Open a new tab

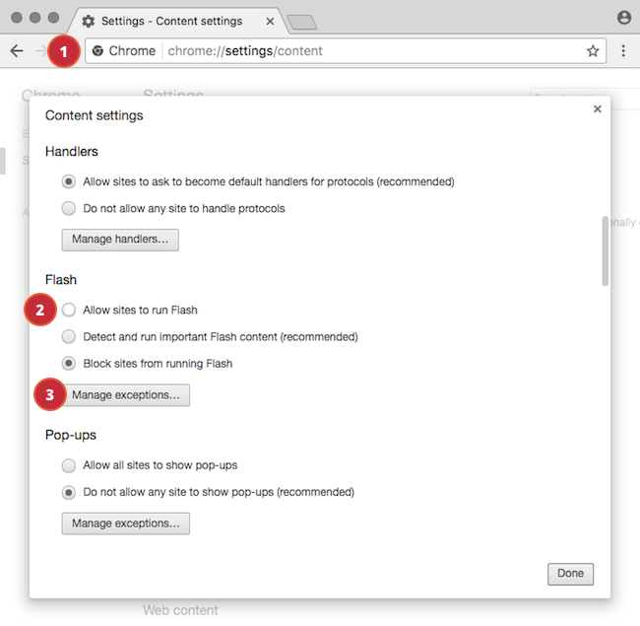301,22
